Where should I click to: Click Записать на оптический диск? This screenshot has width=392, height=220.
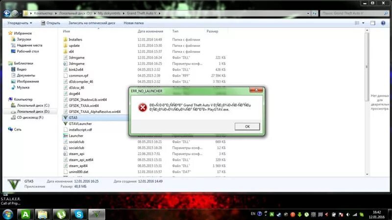92,23
